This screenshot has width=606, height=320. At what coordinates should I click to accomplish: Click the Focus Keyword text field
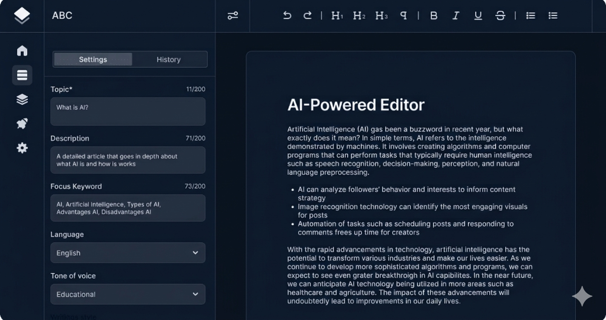[x=128, y=208]
